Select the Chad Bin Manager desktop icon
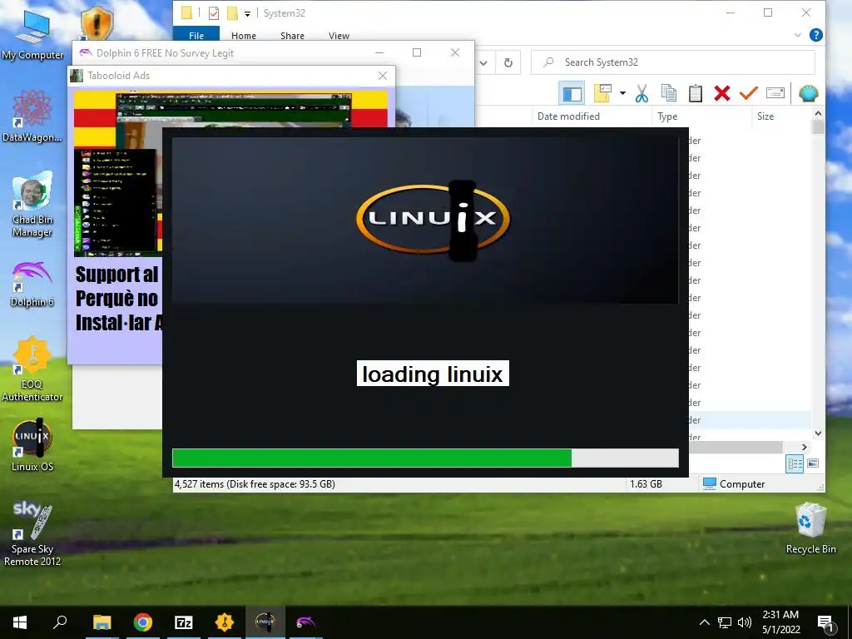Screen dimensions: 852x639 pyautogui.click(x=32, y=205)
